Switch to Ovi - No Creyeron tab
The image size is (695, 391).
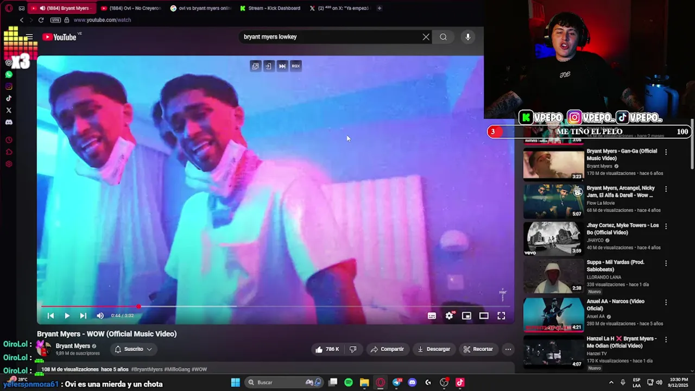click(131, 8)
